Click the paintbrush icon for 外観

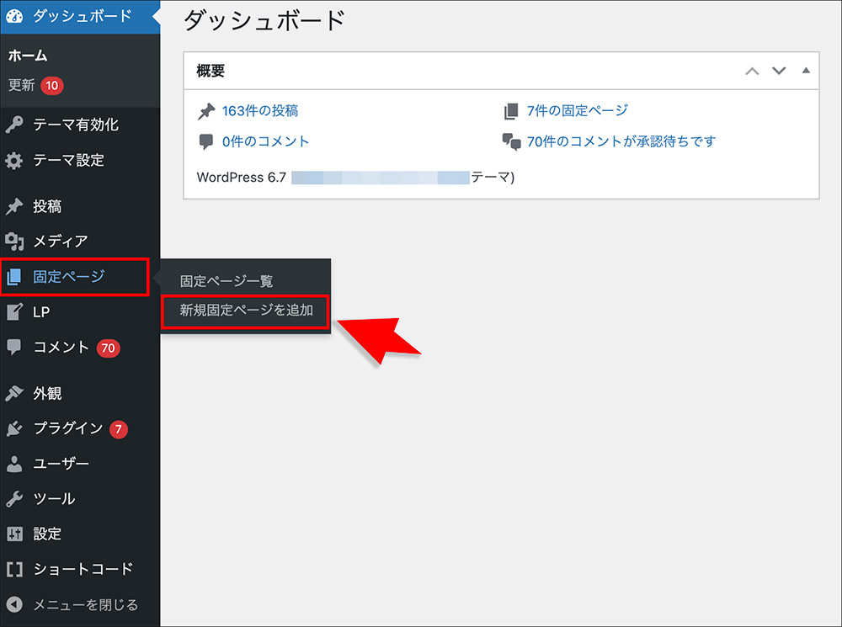[14, 394]
